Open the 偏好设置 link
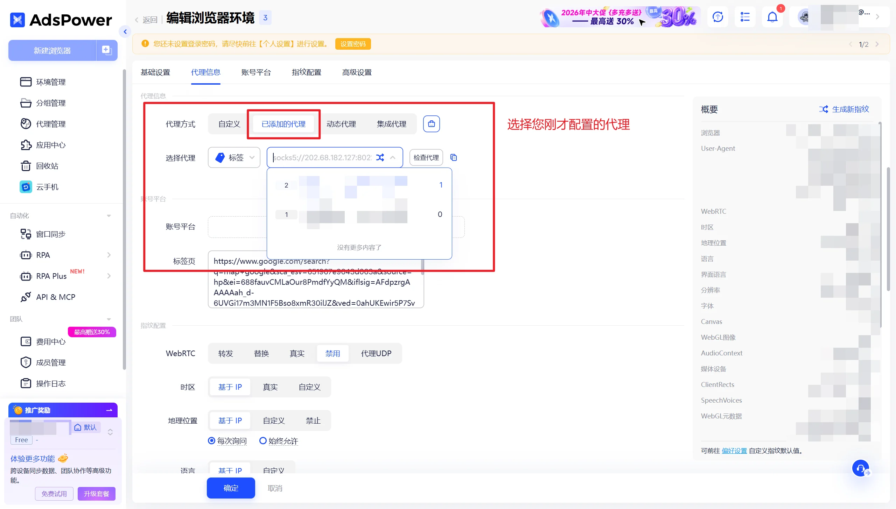896x509 pixels. 734,451
